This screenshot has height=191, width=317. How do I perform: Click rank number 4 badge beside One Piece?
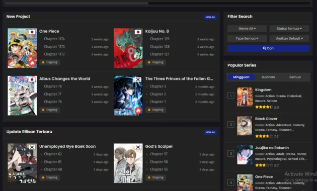(x=230, y=183)
